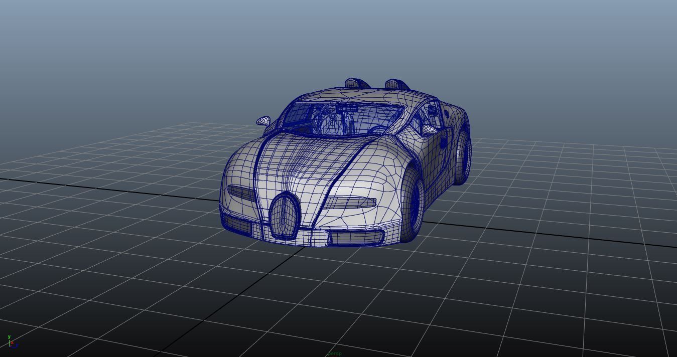677x357 pixels.
Task: Click the persp camera label
Action: [334, 353]
